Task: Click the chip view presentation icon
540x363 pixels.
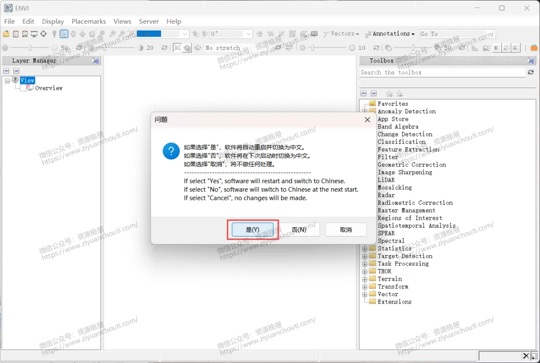Action: click(x=34, y=34)
